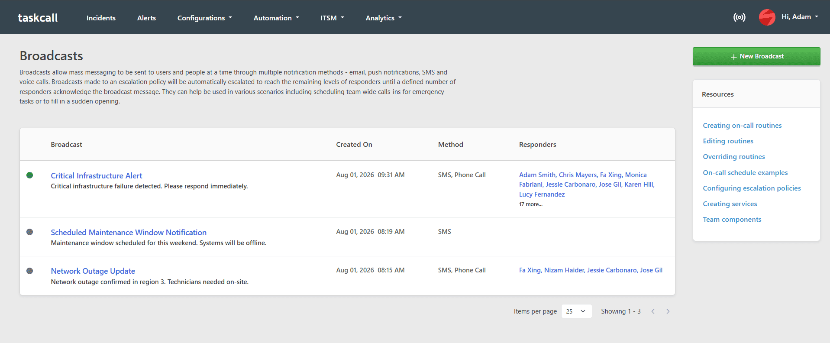Click 'Network outage confirmed in region 3' description
The image size is (830, 343).
pyautogui.click(x=149, y=282)
